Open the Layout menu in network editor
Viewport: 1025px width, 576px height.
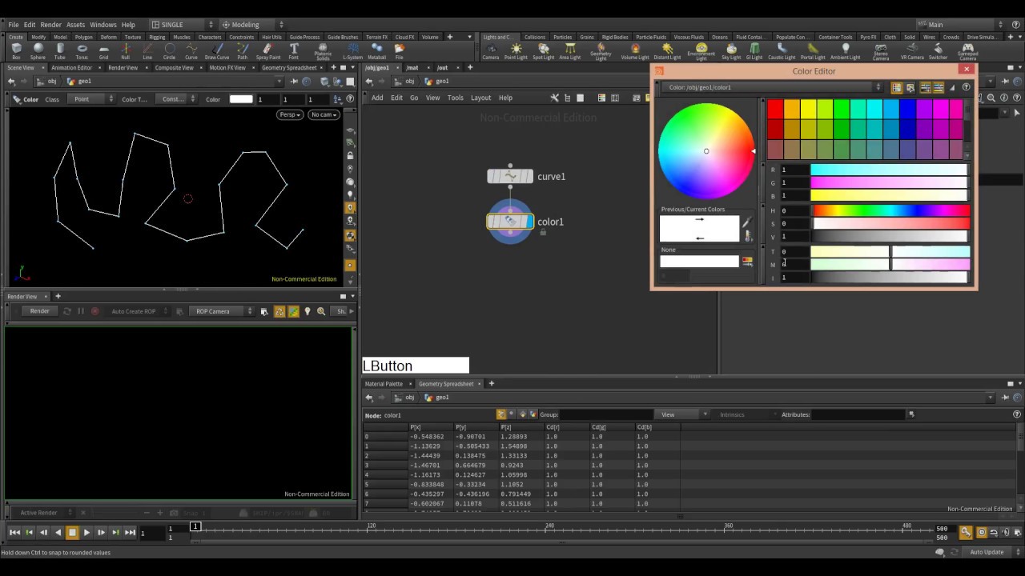480,98
